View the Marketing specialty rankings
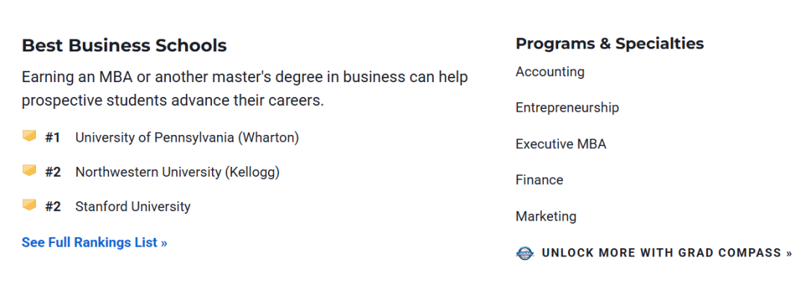The image size is (806, 290). [546, 217]
